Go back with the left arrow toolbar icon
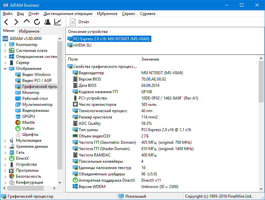 click(x=6, y=22)
